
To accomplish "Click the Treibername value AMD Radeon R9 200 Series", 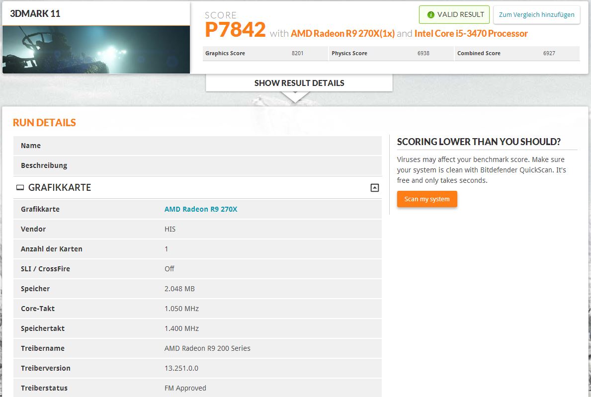I will pos(207,348).
